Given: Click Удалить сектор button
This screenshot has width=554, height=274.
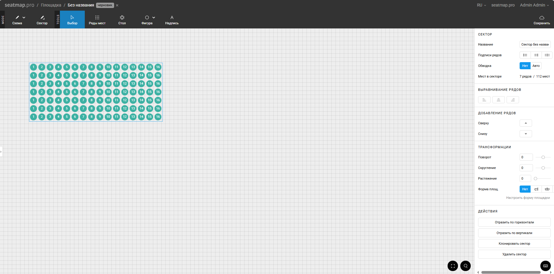Looking at the screenshot, I should (x=514, y=254).
